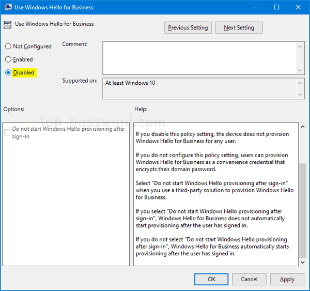Select the Not Configured radio option
This screenshot has width=310, height=291.
click(8, 47)
